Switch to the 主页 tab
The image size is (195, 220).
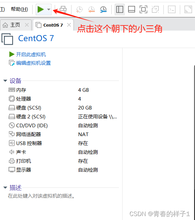pos(15,25)
